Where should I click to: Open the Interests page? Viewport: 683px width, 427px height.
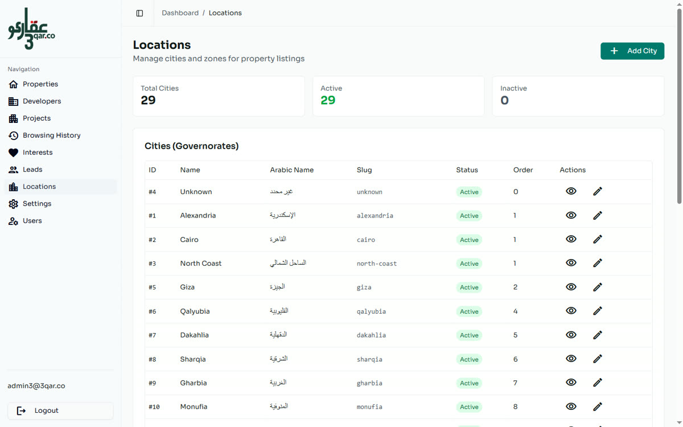pyautogui.click(x=60, y=153)
